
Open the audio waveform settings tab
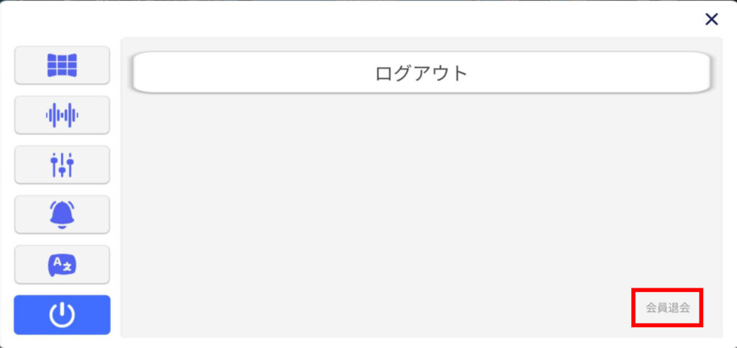(x=62, y=115)
